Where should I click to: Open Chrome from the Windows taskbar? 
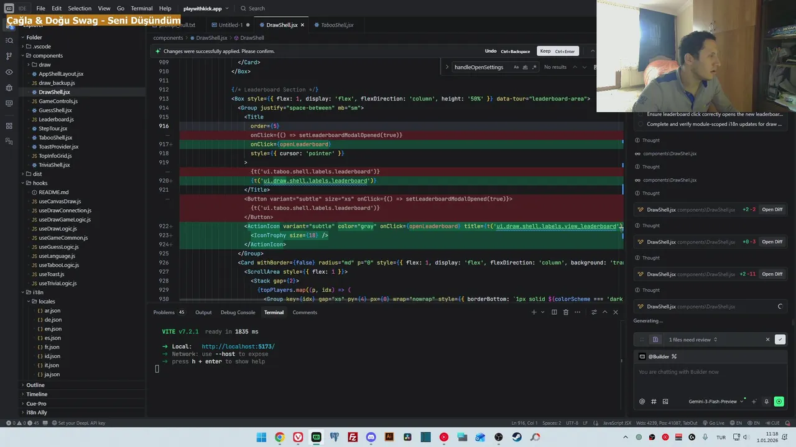(280, 437)
